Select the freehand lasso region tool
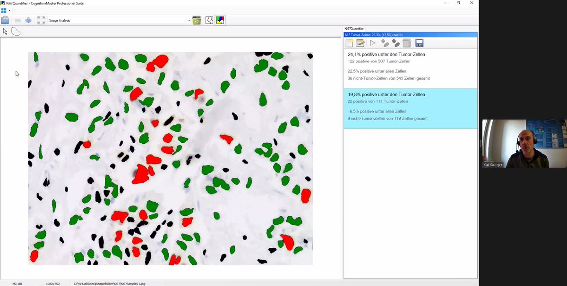Viewport: 567px width, 286px height. (16, 32)
